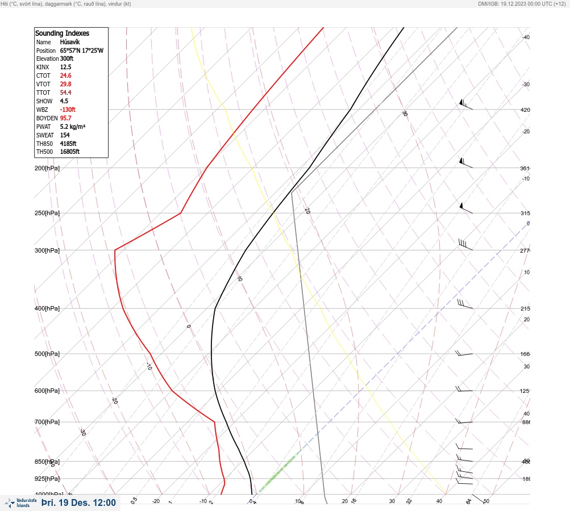The width and height of the screenshot is (570, 511).
Task: Click the WBZ value -130ft
Action: [68, 110]
